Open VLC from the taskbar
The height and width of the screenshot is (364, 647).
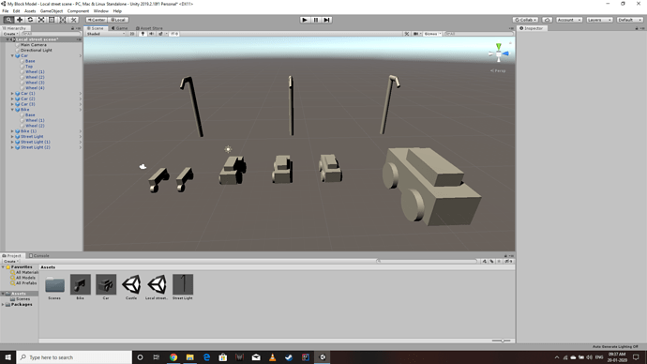point(272,357)
